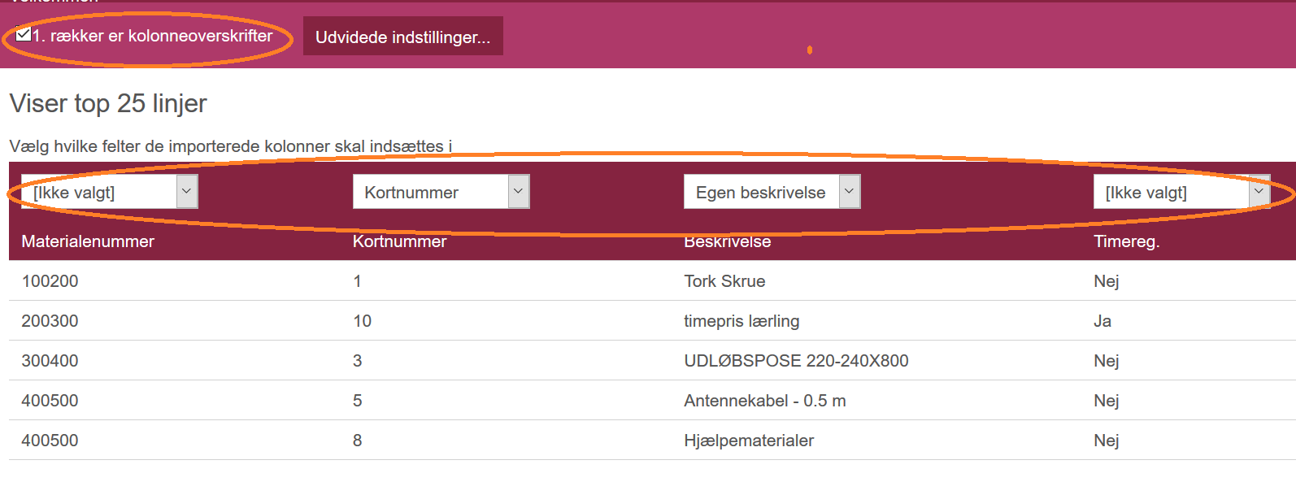Click Kortnummer 1 in the Tork Skrue row
Viewport: 1296px width, 482px height.
coord(357,281)
